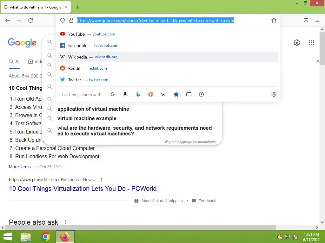Search this time with Google icon
The width and height of the screenshot is (325, 243).
pos(113,94)
